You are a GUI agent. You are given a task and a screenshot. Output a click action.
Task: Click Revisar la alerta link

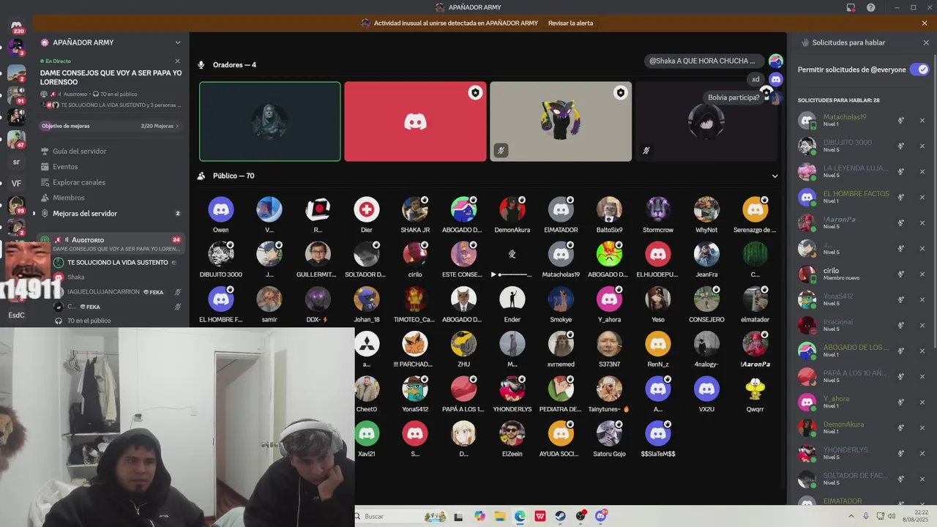(570, 23)
